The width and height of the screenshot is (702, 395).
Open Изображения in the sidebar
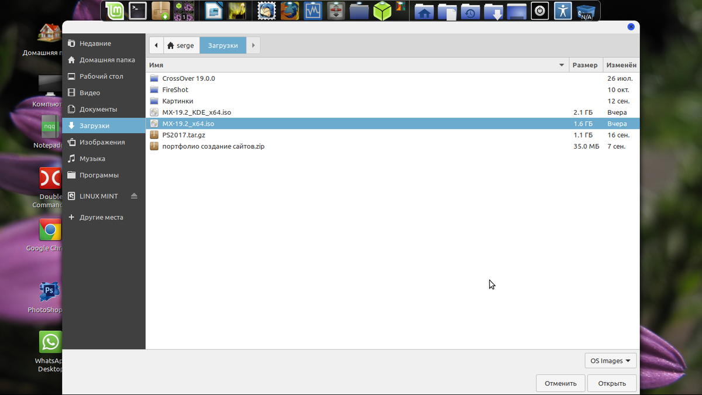[x=104, y=142]
